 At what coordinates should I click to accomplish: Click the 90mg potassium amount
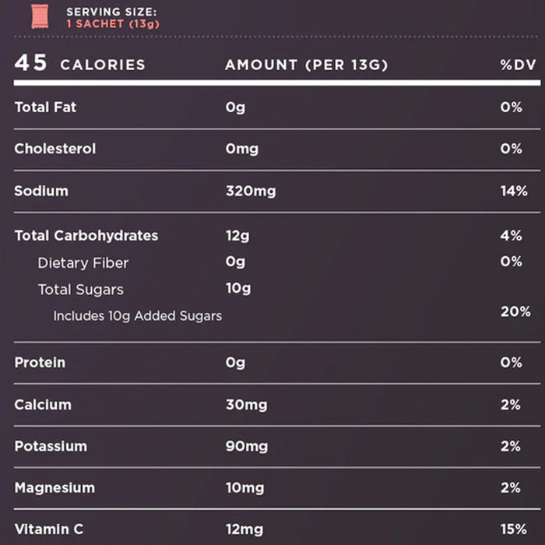pos(246,447)
